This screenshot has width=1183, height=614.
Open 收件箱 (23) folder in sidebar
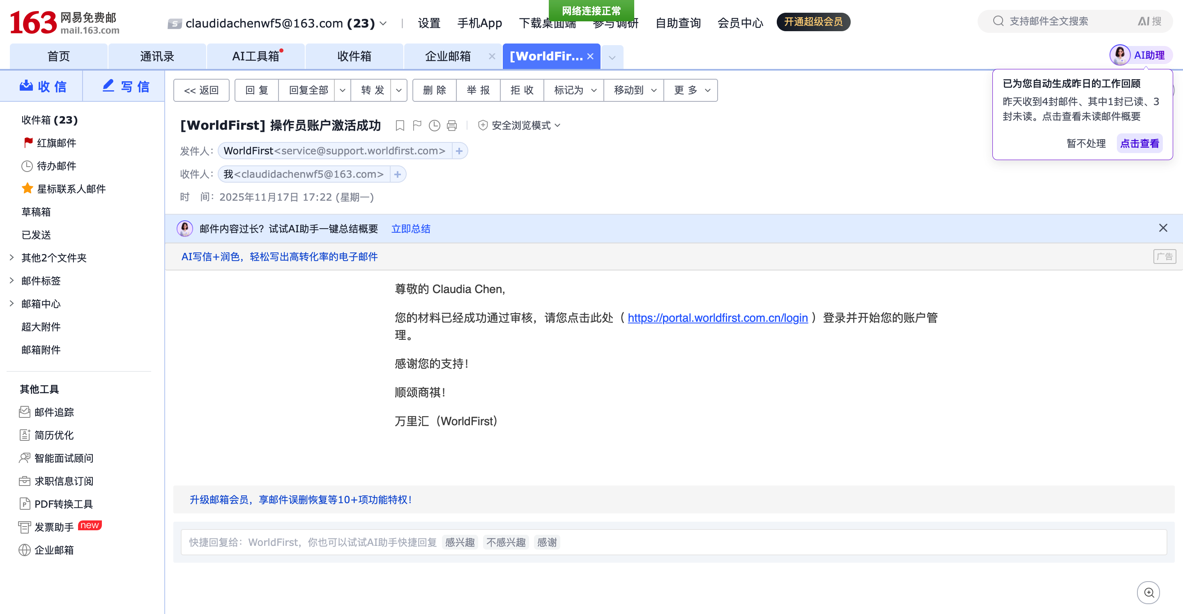pos(50,120)
